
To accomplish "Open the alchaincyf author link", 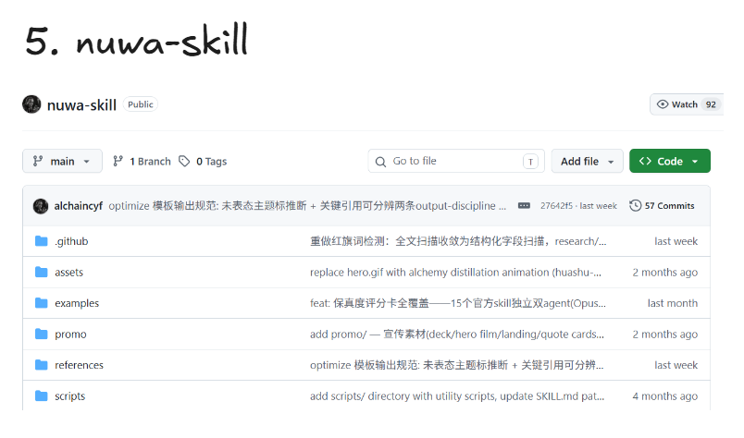I will pyautogui.click(x=79, y=206).
